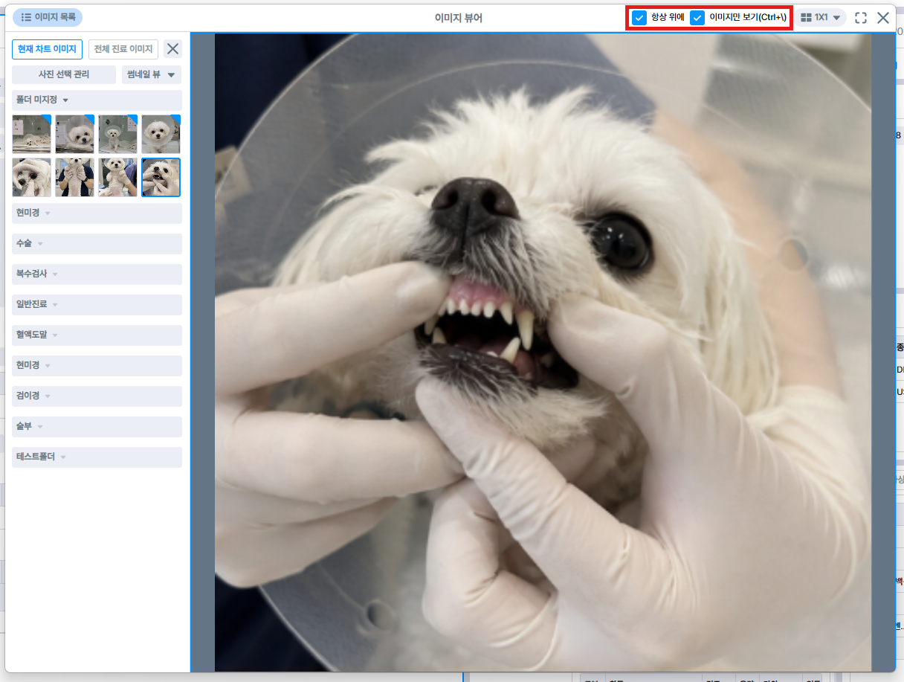The image size is (904, 682).
Task: Open the 1X1 layout dropdown
Action: [821, 17]
